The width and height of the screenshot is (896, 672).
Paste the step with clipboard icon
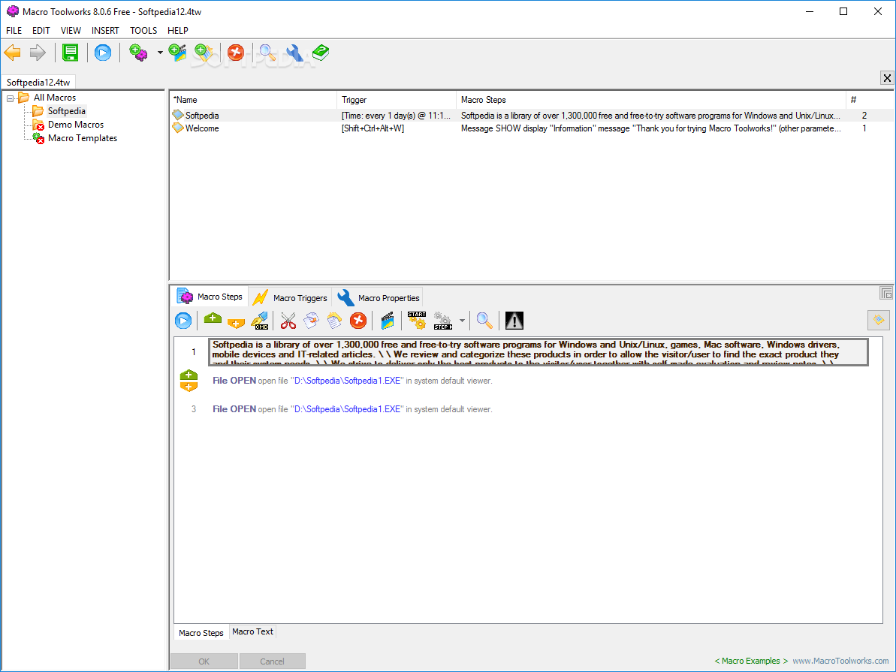pyautogui.click(x=334, y=321)
